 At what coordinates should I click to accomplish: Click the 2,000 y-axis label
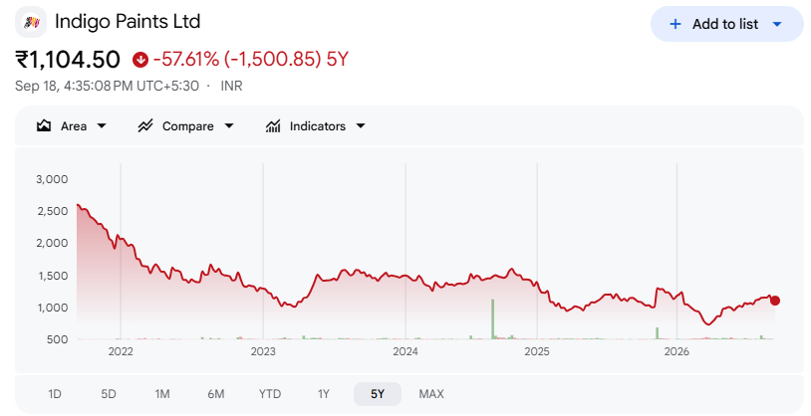(52, 244)
